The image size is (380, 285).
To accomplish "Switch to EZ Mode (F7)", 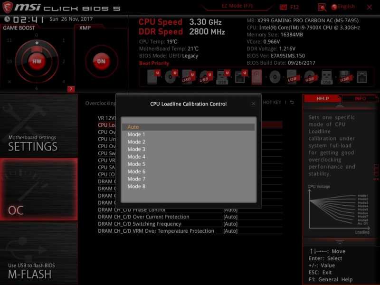I will point(237,6).
